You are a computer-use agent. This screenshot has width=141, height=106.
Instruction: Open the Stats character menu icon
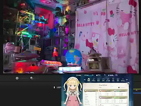pos(89,79)
